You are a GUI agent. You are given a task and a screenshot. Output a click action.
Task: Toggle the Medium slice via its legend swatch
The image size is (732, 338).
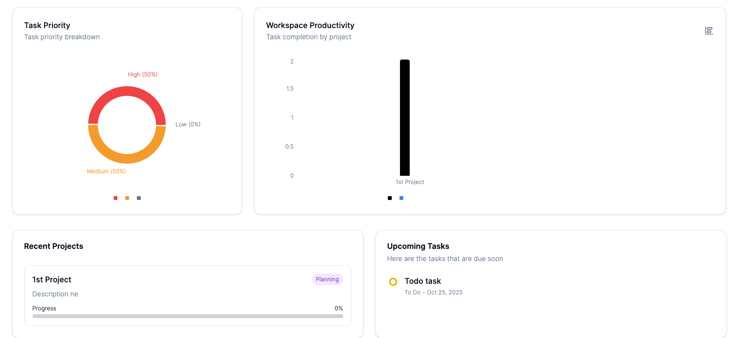click(x=127, y=198)
